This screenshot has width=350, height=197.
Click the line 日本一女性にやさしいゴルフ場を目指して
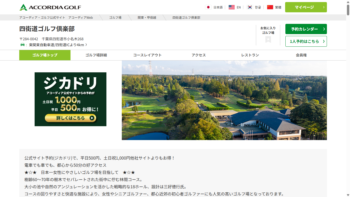(x=80, y=172)
